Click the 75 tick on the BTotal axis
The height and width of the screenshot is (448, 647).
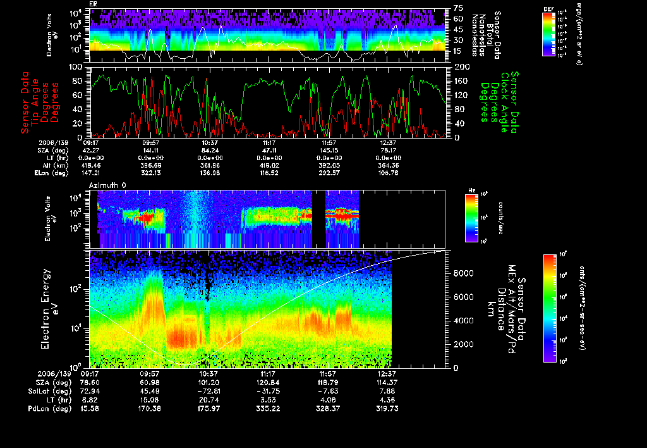(459, 8)
